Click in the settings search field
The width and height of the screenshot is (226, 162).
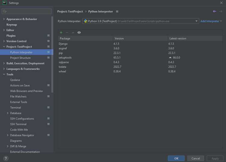click(x=27, y=11)
